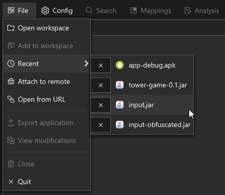Open the File menu
The width and height of the screenshot is (225, 195).
(x=19, y=10)
